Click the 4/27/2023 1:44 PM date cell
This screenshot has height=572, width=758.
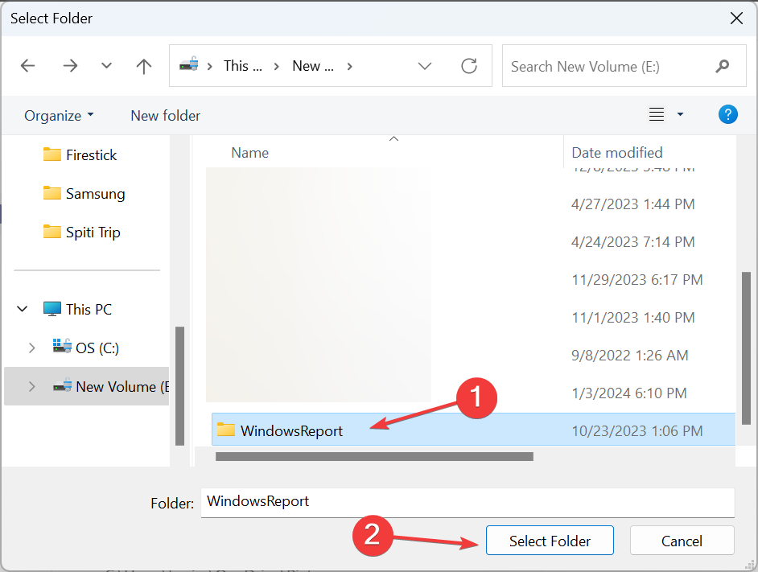632,204
